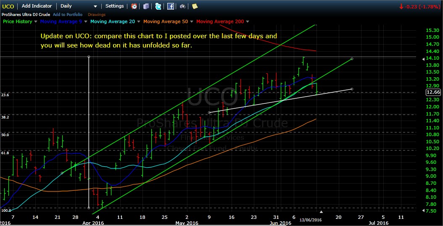Click the UCO ticker symbol

tap(8, 6)
